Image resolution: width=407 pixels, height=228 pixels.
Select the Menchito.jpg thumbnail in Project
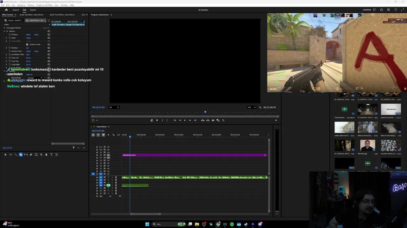(x=368, y=146)
